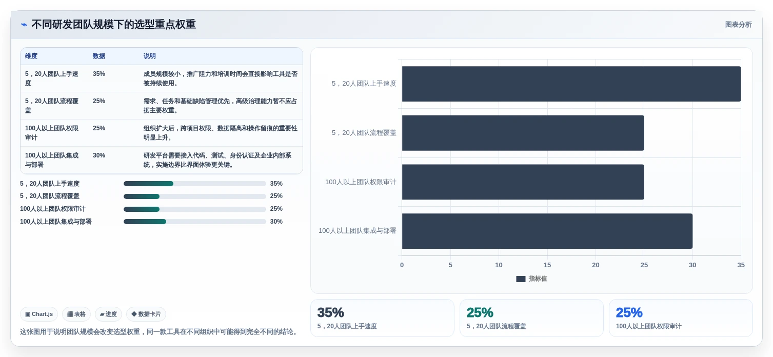This screenshot has height=357, width=773.
Task: Click the x-axis tick label 20
Action: [x=596, y=265]
